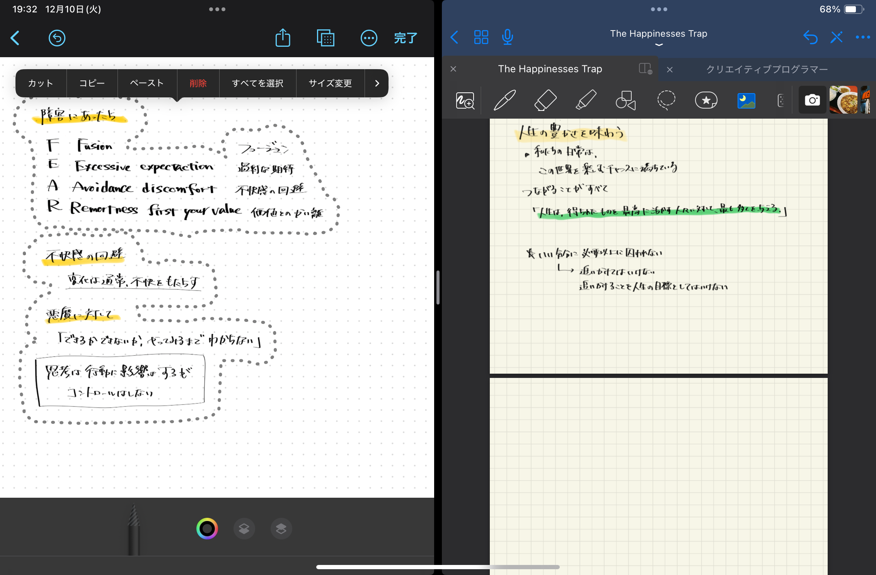Select the Image insert tool
Screen dimensions: 876x575
(746, 101)
